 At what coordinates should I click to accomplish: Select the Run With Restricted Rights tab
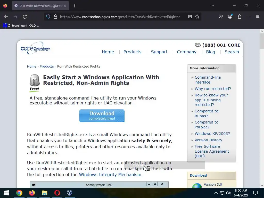point(40,6)
